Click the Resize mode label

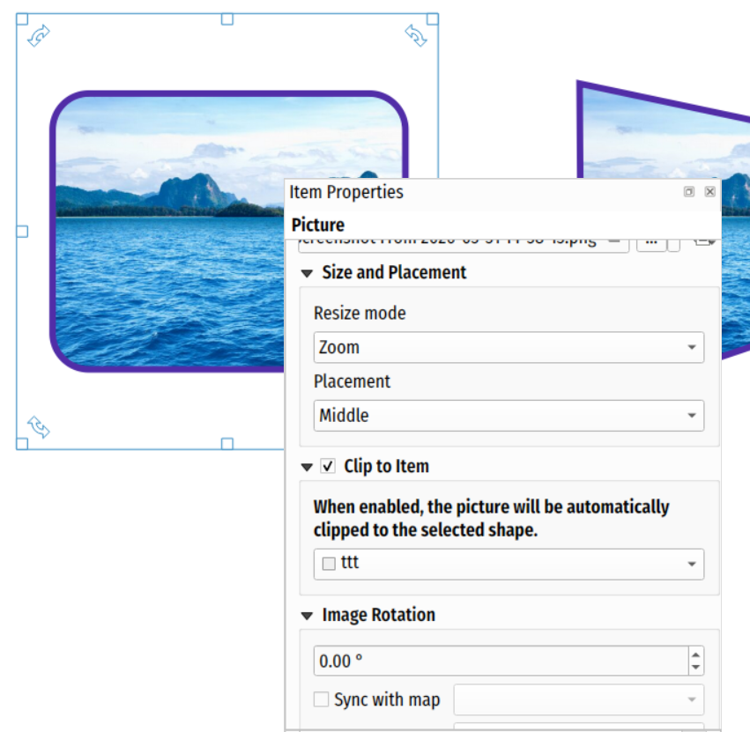click(x=360, y=314)
